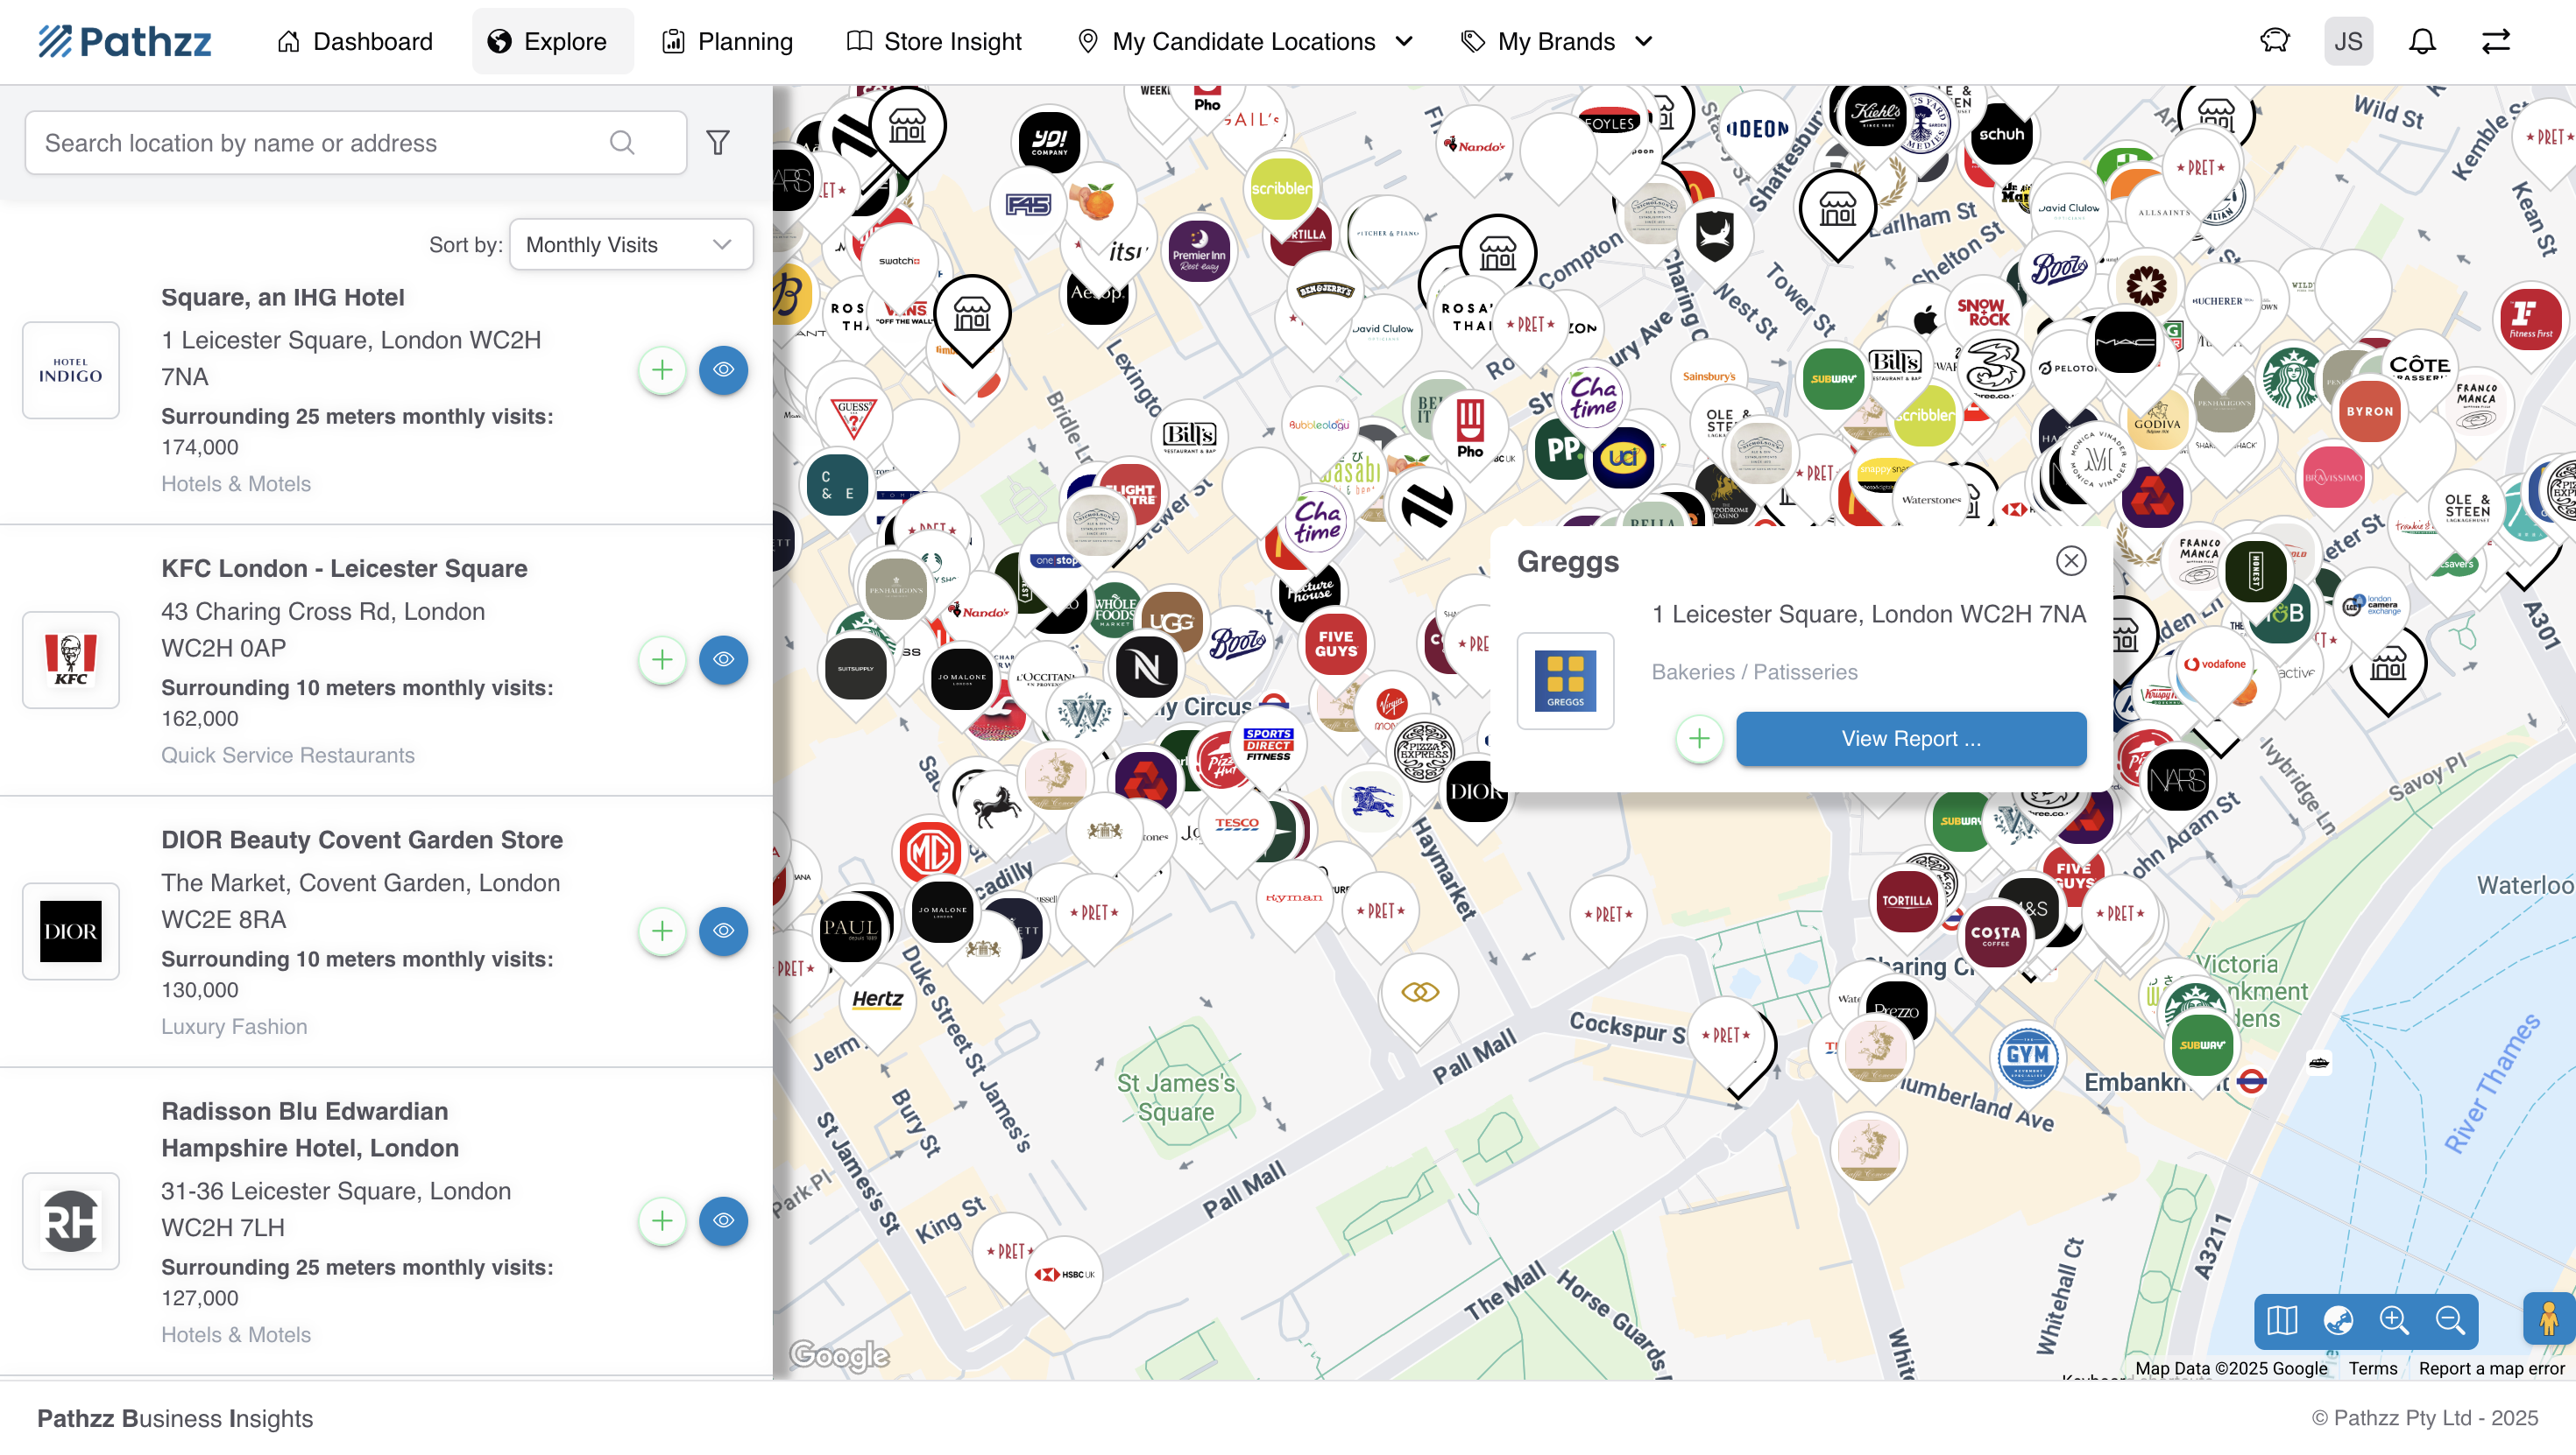Click the swap arrows icon in header

2495,41
